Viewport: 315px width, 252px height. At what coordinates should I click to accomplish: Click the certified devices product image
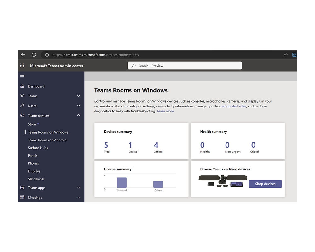coord(223,181)
